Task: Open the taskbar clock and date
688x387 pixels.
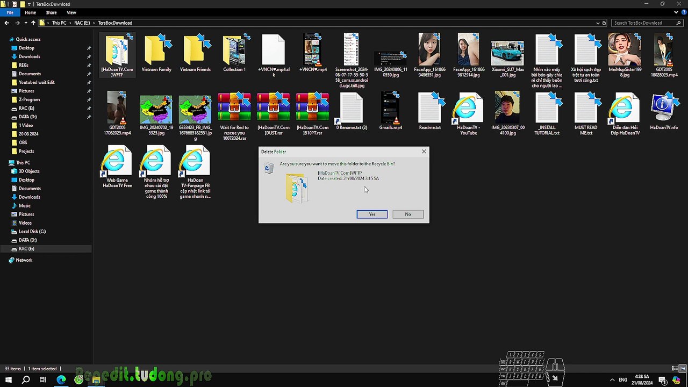Action: point(642,380)
